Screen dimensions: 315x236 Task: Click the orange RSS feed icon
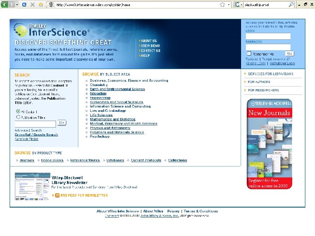pyautogui.click(x=57, y=195)
